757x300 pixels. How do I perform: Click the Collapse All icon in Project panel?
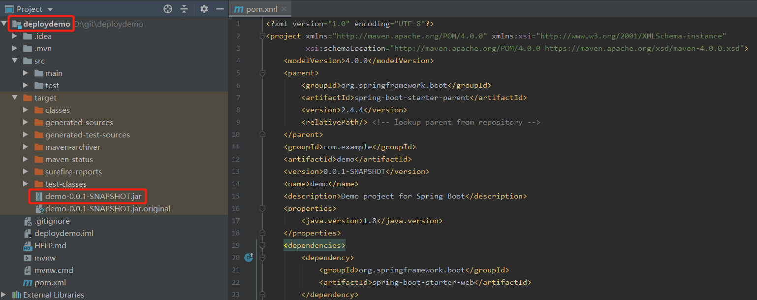[x=185, y=8]
